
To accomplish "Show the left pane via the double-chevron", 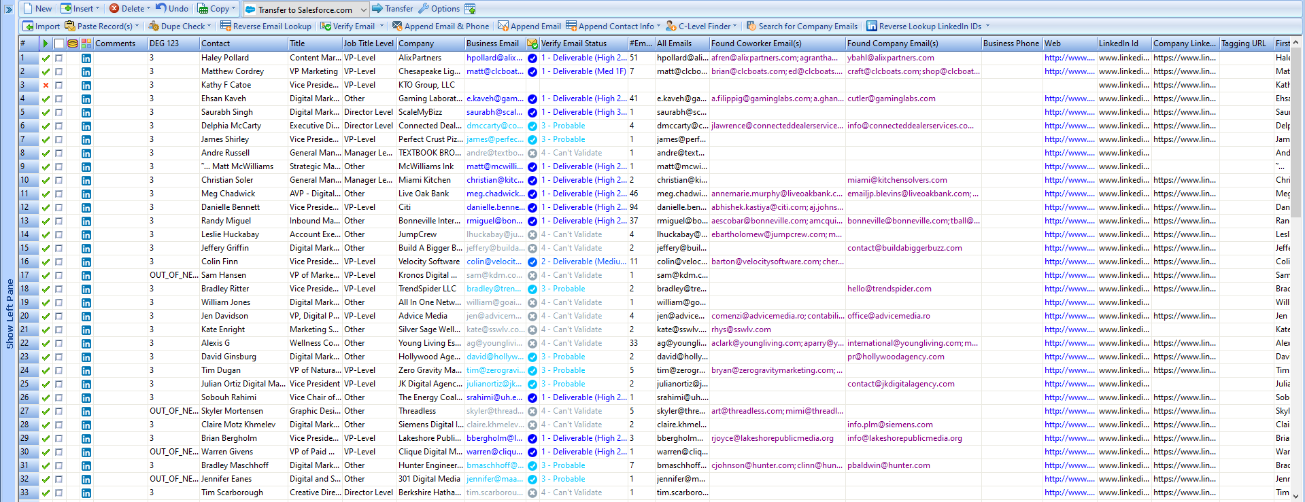I will (9, 10).
